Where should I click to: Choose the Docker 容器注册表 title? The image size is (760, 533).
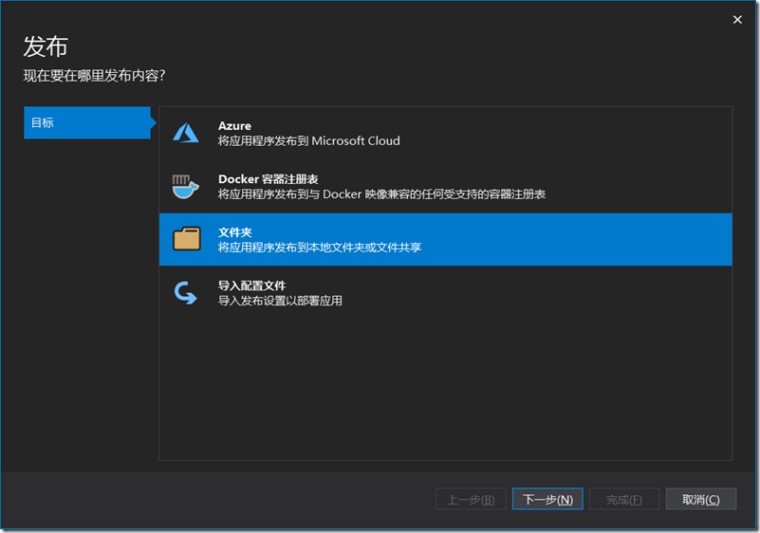pos(268,179)
